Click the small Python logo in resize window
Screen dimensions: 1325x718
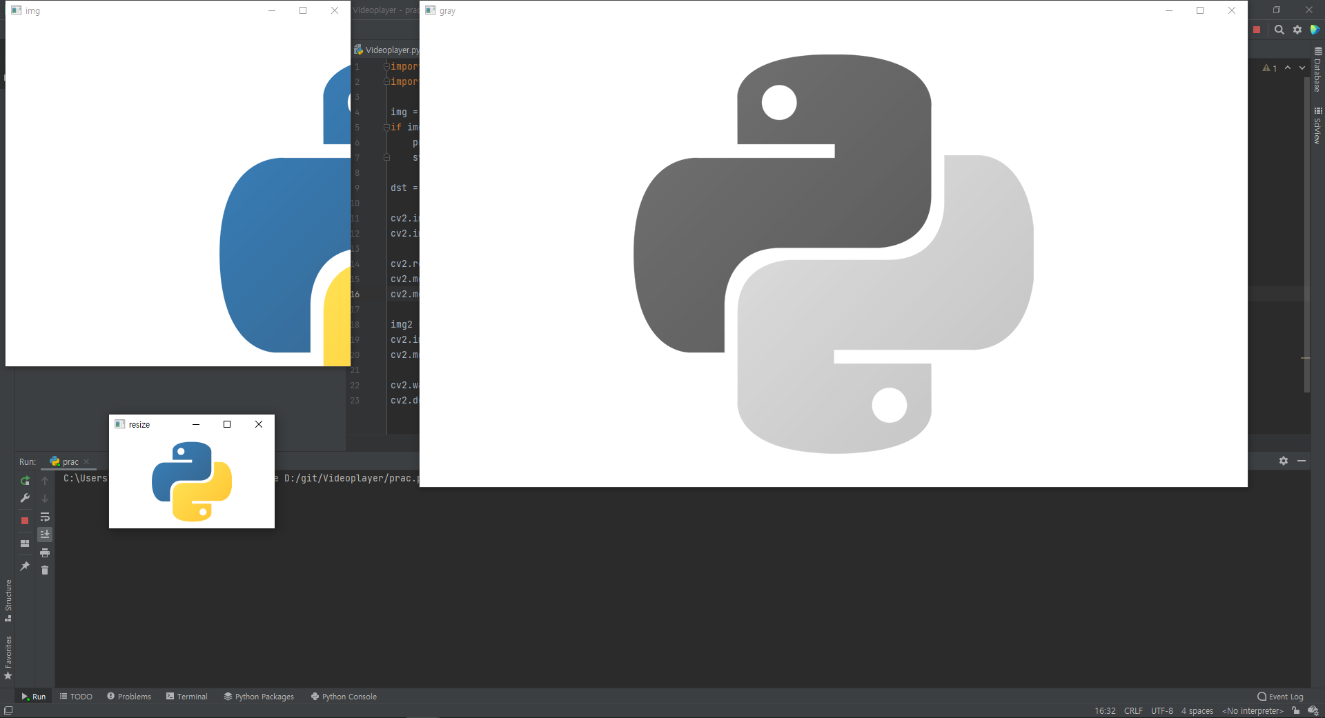192,481
